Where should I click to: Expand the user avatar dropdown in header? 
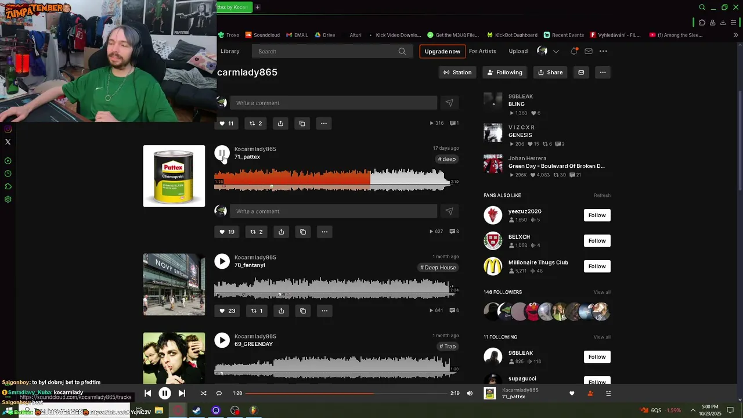pyautogui.click(x=556, y=51)
